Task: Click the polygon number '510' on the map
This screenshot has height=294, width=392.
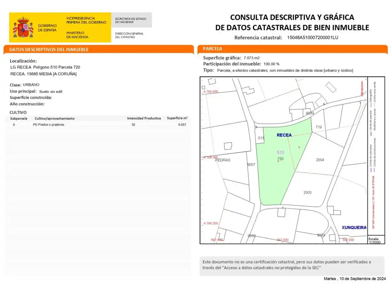Action: tap(281, 152)
